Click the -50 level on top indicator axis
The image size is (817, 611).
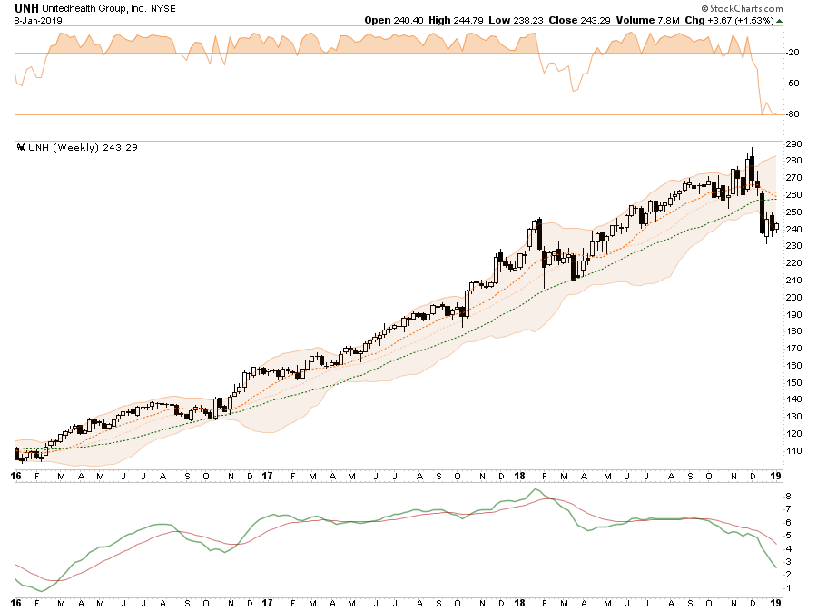click(791, 84)
